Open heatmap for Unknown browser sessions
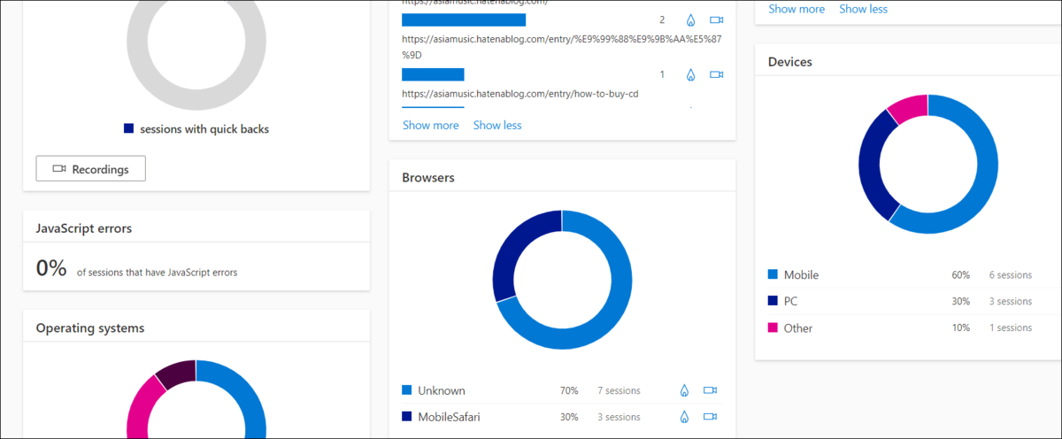This screenshot has width=1062, height=439. pyautogui.click(x=684, y=390)
